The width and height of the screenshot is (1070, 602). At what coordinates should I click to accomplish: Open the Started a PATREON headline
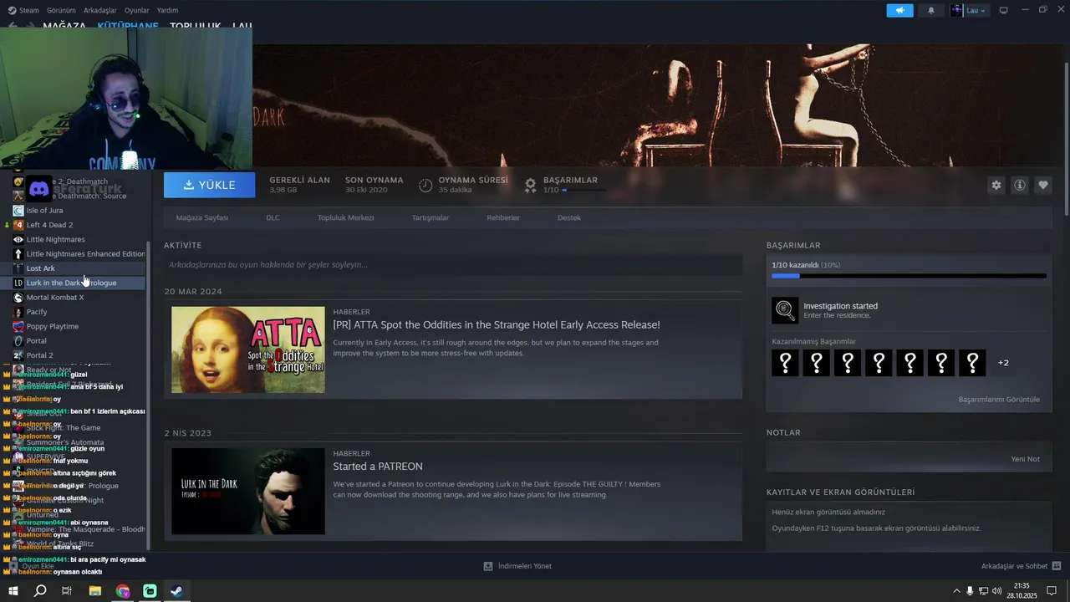pyautogui.click(x=378, y=467)
